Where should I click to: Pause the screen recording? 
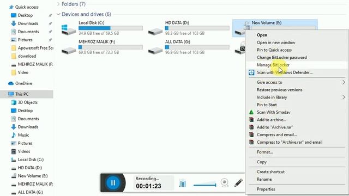pos(113,183)
